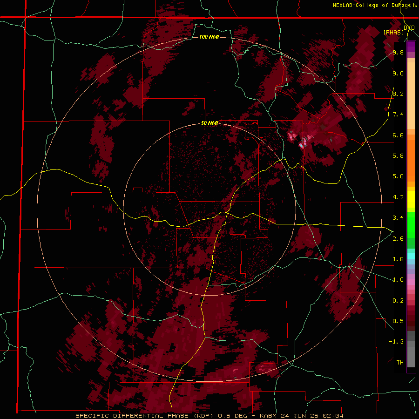Pick the bright green segment of the color bar
Image resolution: width=419 pixels, height=419 pixels.
411,224
